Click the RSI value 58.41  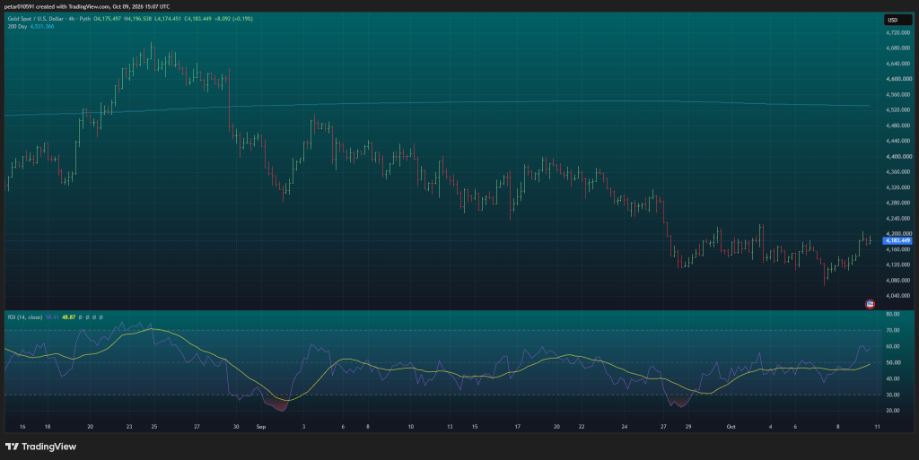coord(52,317)
